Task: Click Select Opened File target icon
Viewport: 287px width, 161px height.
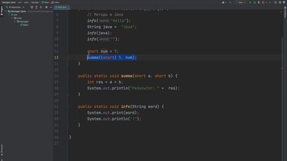Action: pyautogui.click(x=32, y=7)
